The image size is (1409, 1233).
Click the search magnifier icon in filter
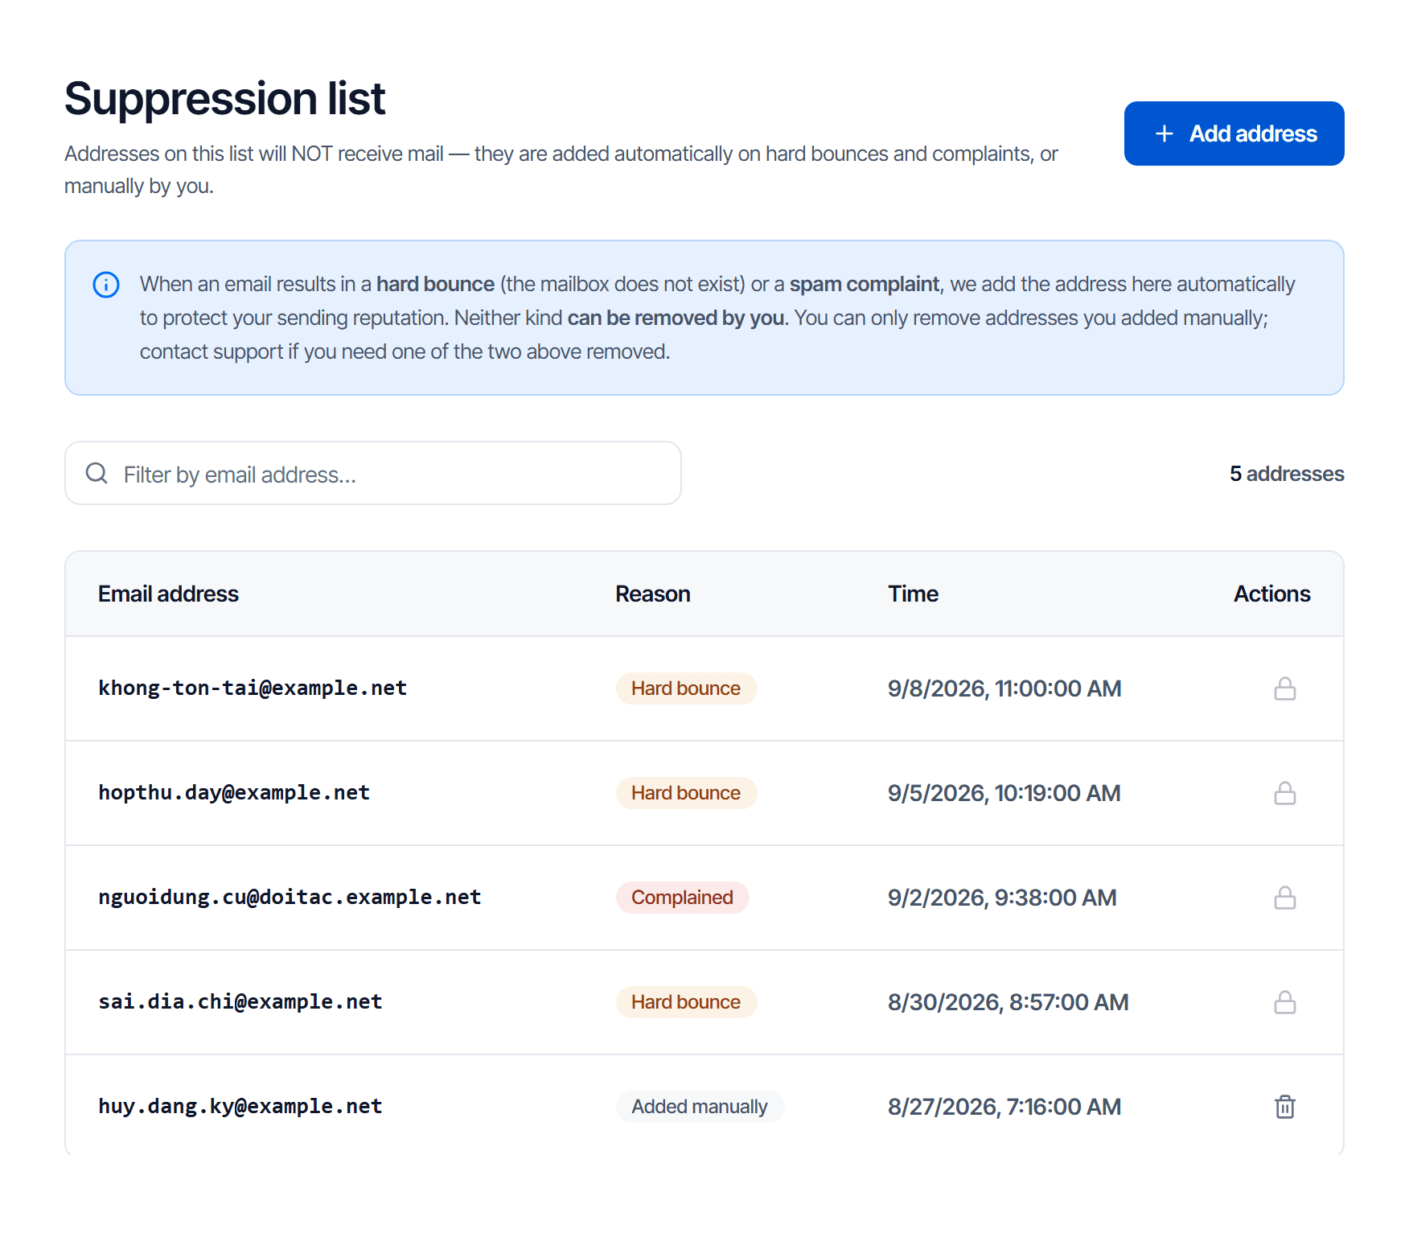click(x=97, y=473)
